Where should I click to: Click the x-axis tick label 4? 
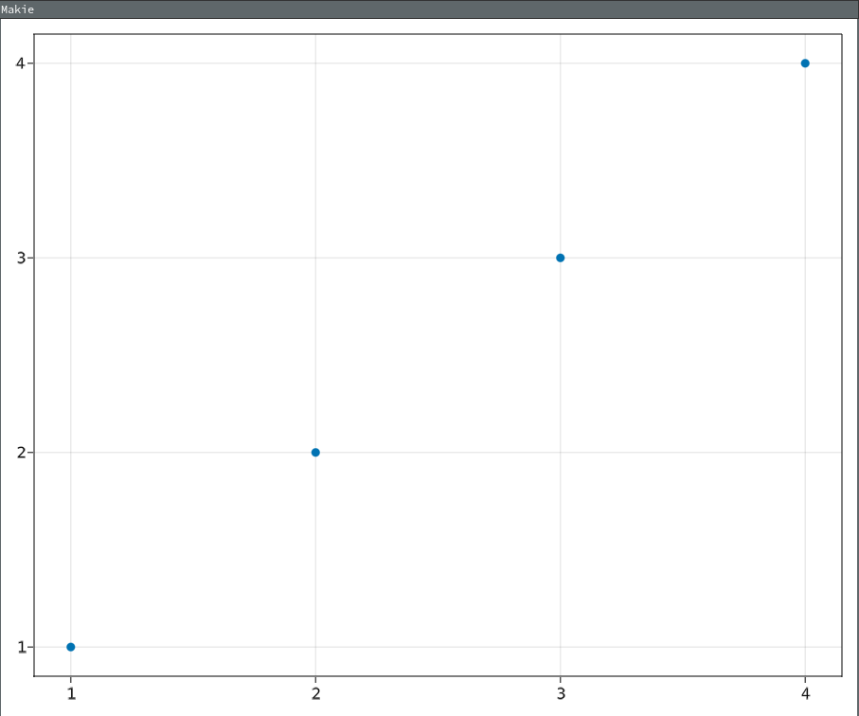coord(805,693)
